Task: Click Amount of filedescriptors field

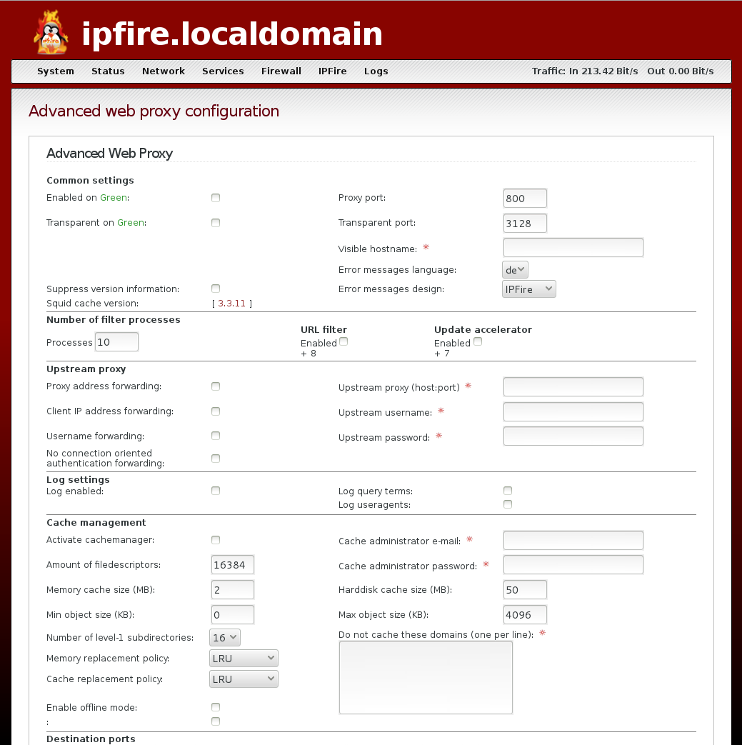Action: (232, 565)
